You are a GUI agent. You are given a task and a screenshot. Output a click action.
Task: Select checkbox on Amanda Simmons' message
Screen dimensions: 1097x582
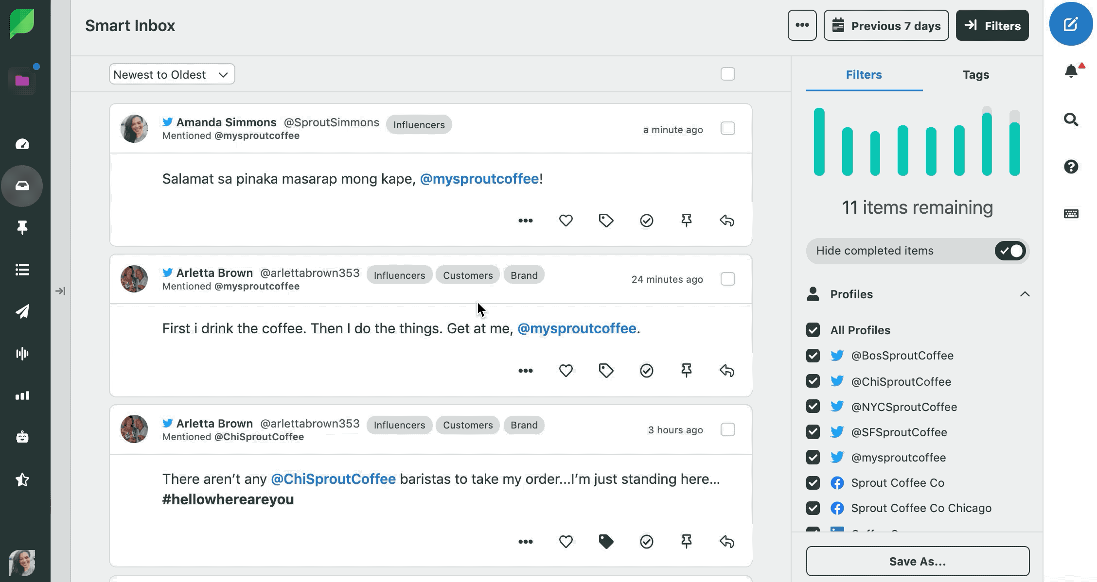point(727,129)
